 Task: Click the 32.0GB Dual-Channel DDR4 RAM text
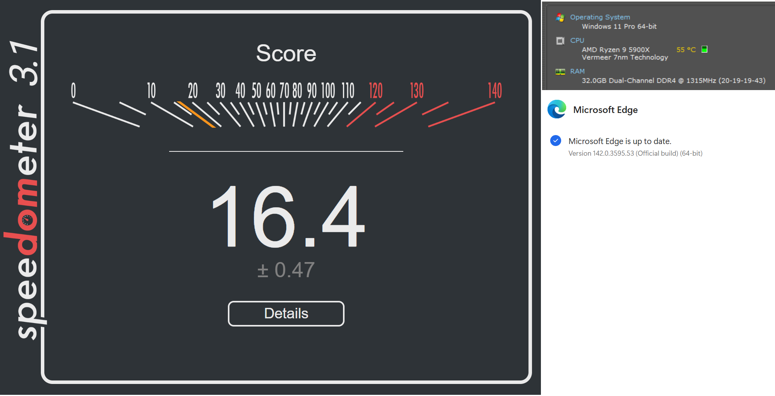674,81
